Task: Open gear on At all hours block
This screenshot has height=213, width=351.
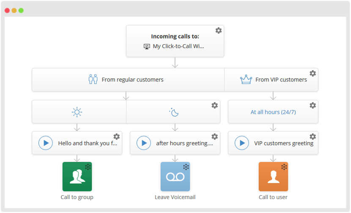Action: point(313,105)
